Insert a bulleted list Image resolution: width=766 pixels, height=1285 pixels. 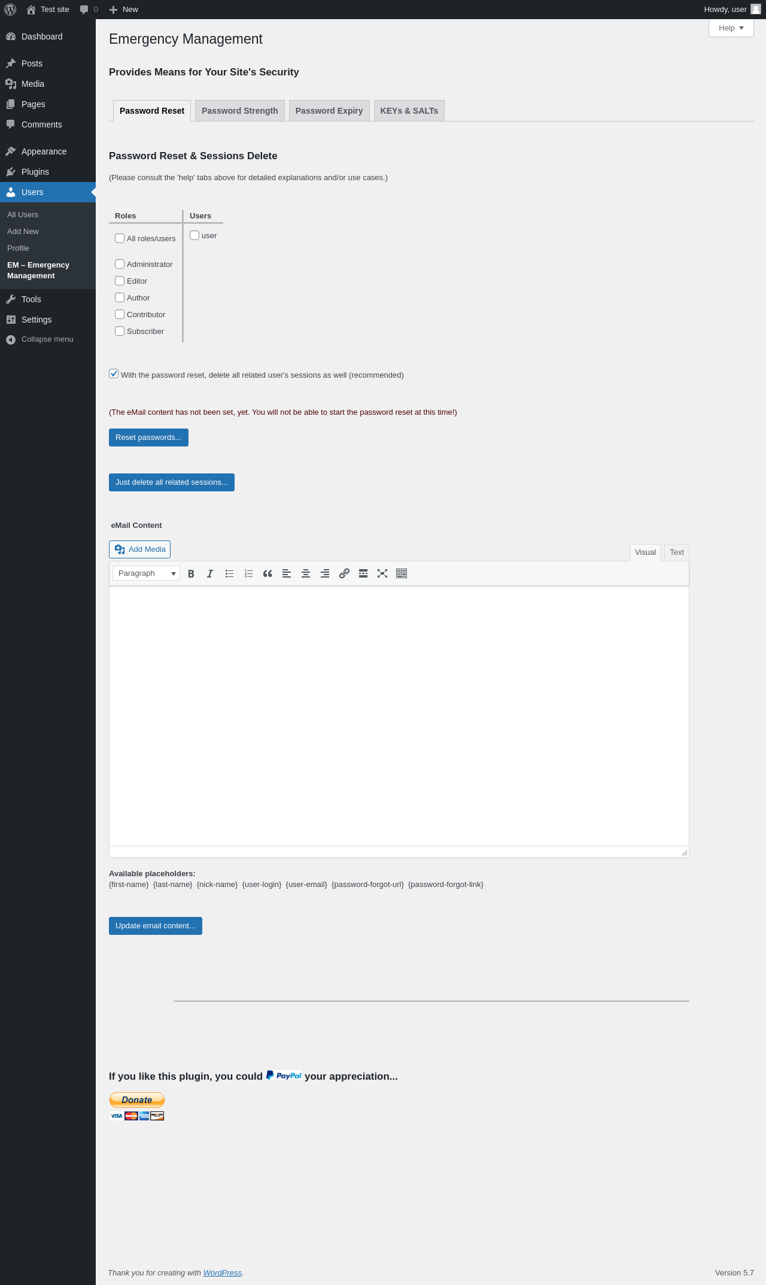tap(229, 573)
